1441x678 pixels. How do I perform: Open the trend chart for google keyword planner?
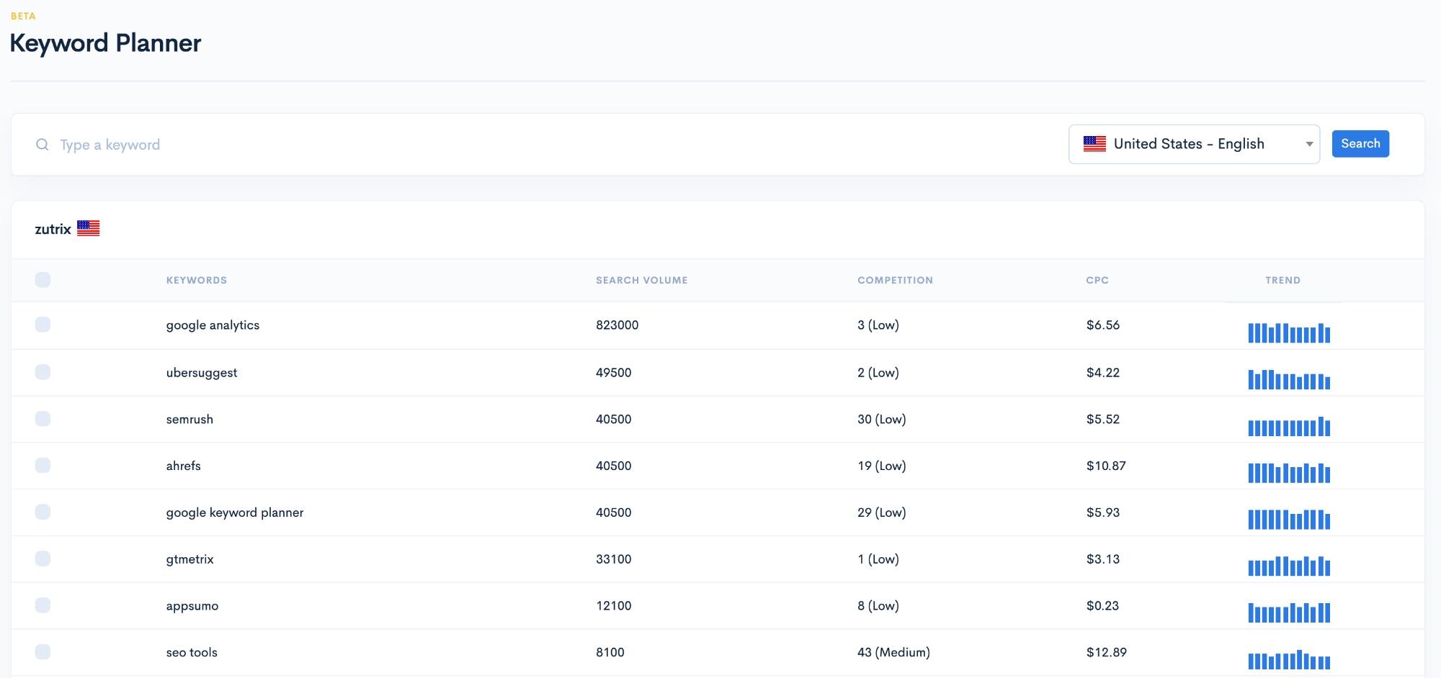coord(1289,519)
